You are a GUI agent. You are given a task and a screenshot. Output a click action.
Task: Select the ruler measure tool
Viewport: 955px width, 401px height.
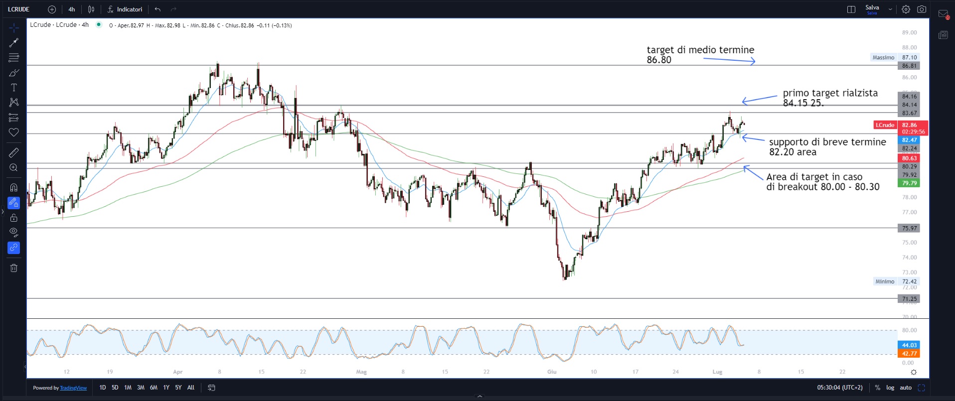click(x=14, y=152)
